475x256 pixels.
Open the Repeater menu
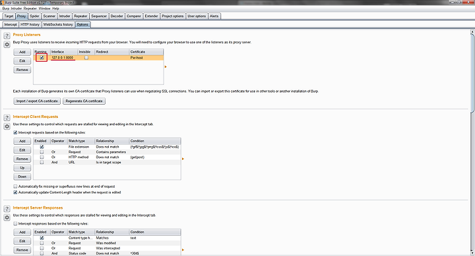[x=30, y=9]
